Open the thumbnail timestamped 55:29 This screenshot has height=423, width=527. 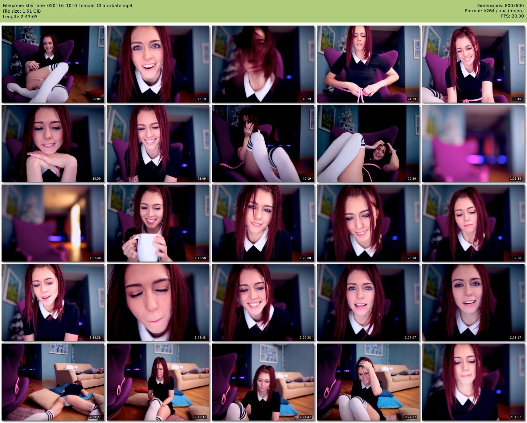coord(368,144)
